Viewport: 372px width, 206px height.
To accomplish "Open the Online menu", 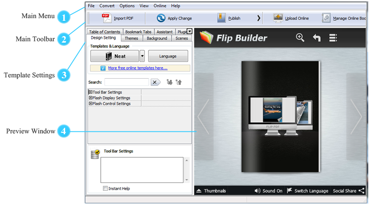I will [160, 6].
